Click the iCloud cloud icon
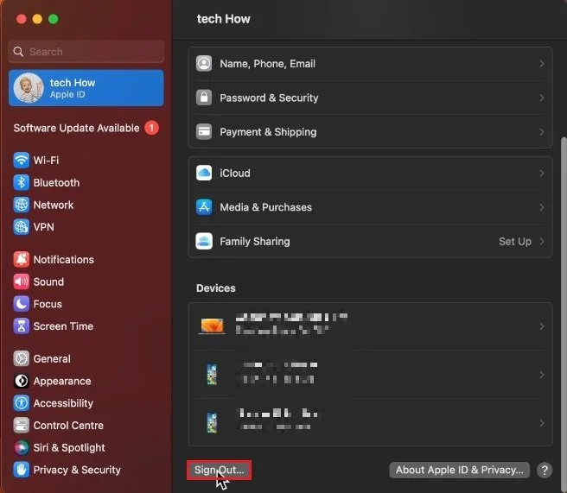Image resolution: width=567 pixels, height=493 pixels. [x=204, y=173]
